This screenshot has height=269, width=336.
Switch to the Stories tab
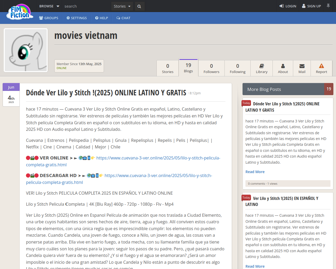click(x=168, y=68)
